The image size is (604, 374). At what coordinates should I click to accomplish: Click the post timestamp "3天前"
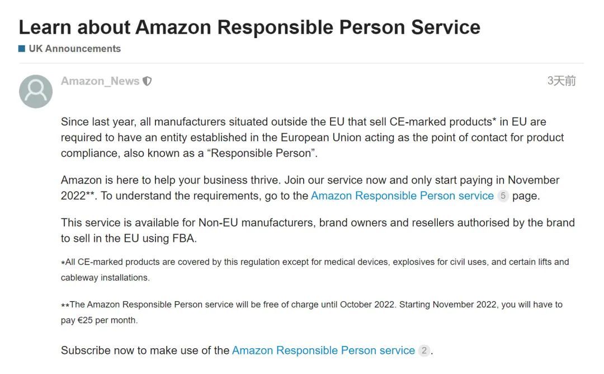(x=561, y=81)
